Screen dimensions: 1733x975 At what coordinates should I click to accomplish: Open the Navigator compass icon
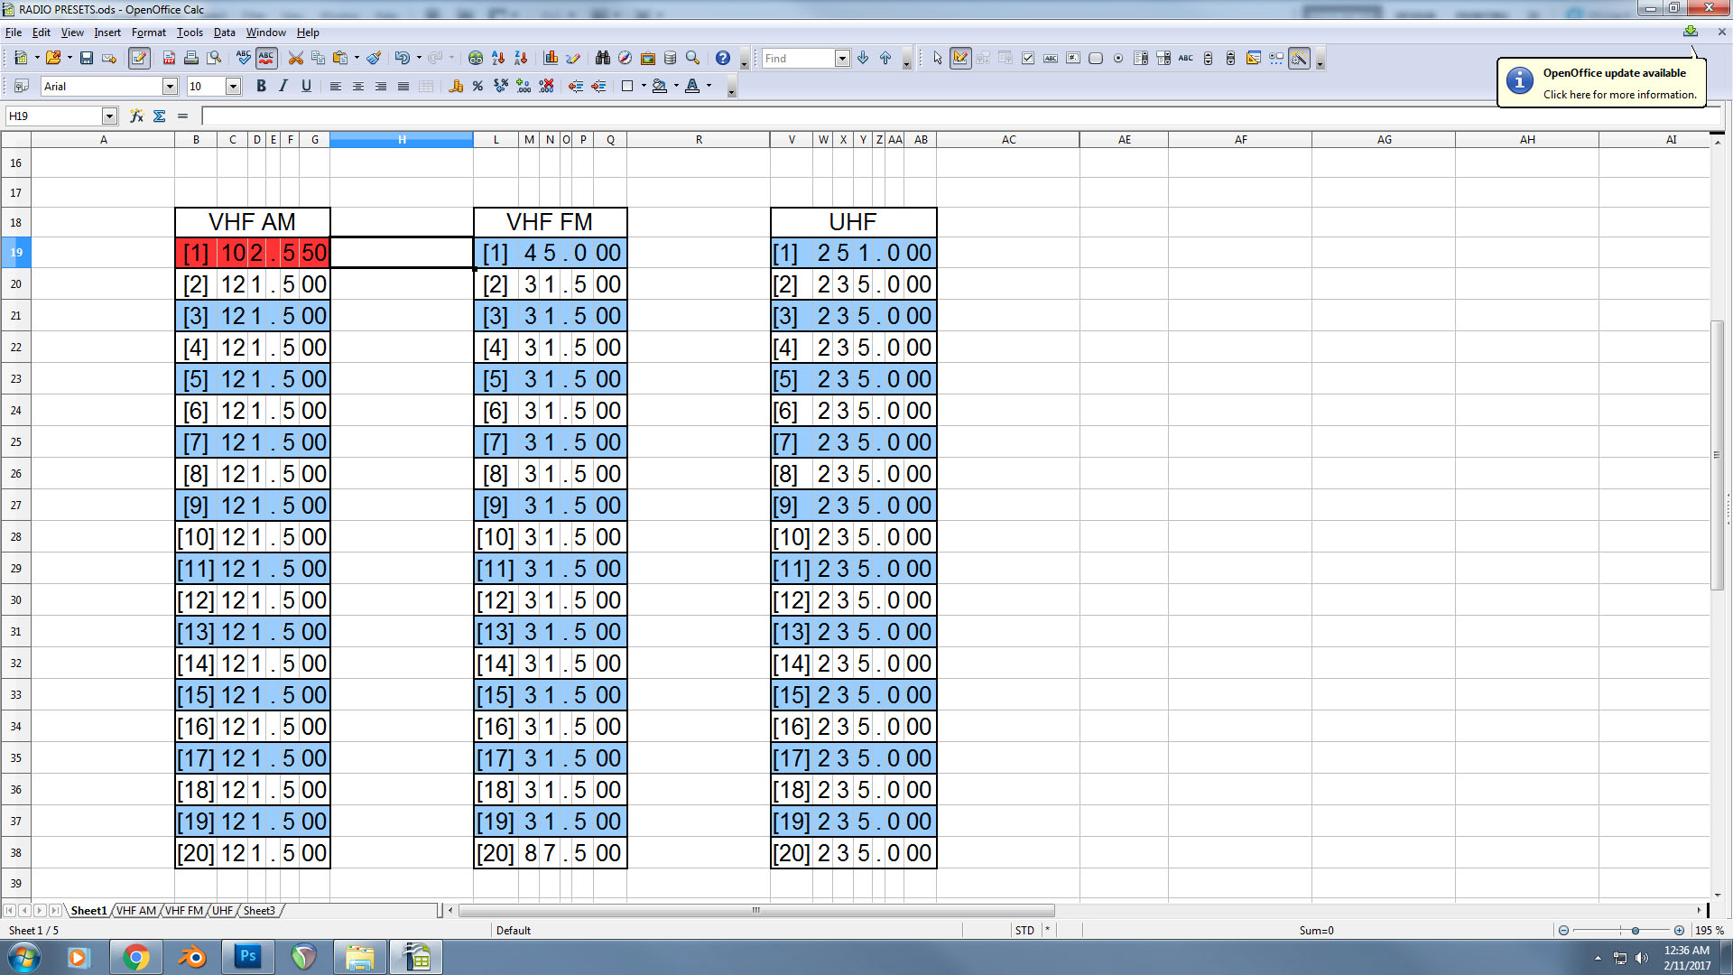pyautogui.click(x=626, y=58)
